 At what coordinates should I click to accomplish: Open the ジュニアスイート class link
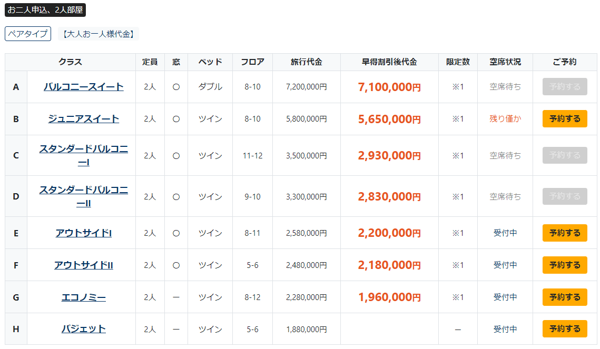tap(83, 119)
